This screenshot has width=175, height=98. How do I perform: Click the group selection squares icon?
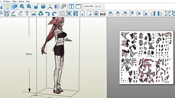(168, 14)
